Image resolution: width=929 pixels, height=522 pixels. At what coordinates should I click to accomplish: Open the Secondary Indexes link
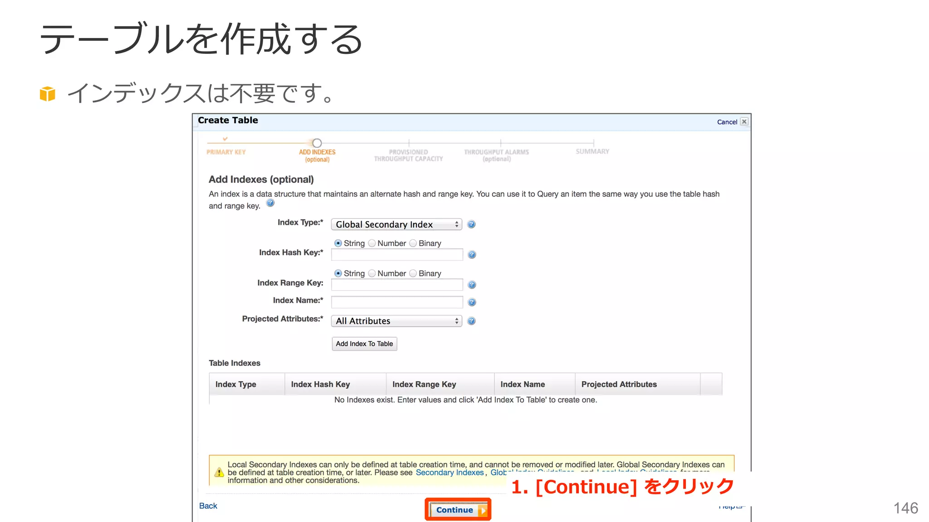pyautogui.click(x=450, y=473)
